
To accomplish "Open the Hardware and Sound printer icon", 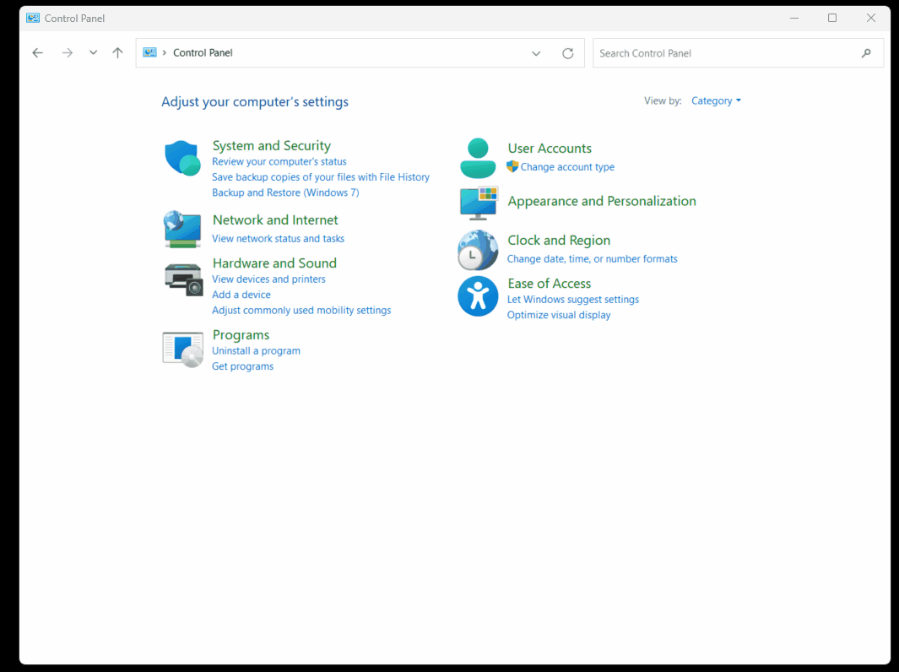I will (x=183, y=279).
